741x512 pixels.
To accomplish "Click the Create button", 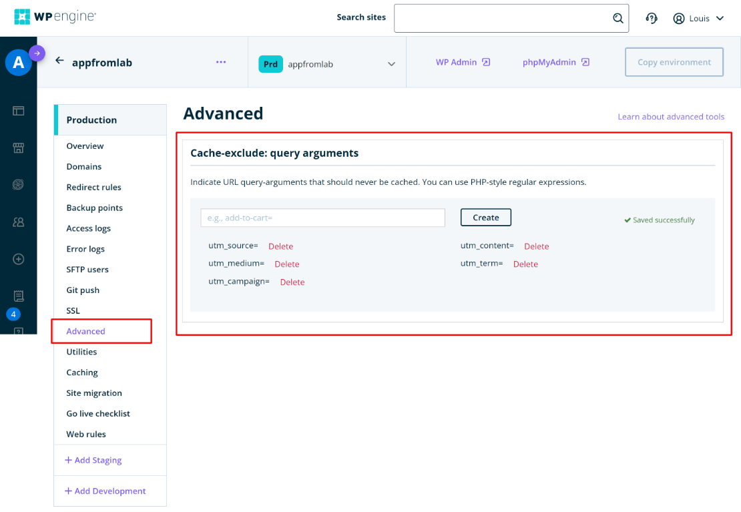I will coord(485,217).
